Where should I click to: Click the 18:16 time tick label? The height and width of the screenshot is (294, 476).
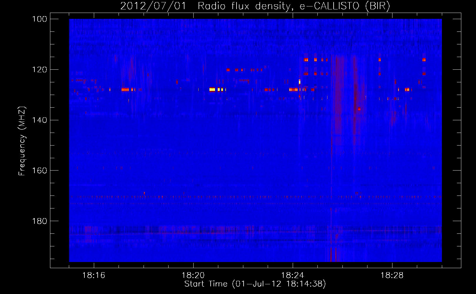pyautogui.click(x=94, y=275)
